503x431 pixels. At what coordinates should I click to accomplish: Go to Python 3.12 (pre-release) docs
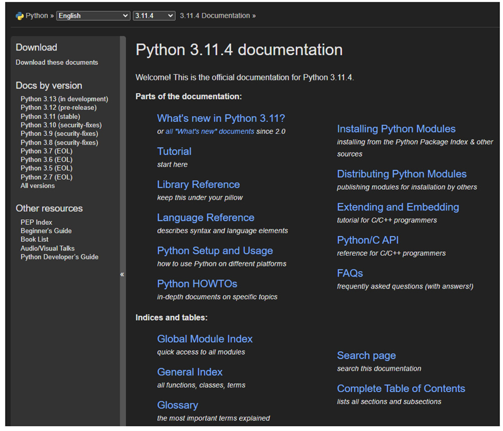pos(59,108)
